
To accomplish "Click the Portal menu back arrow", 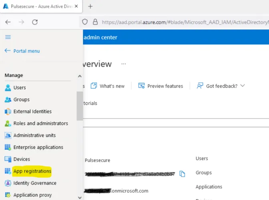I will click(8, 50).
